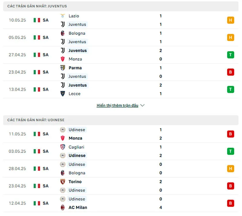Click the Parma club logo
The height and width of the screenshot is (216, 242).
pos(63,68)
